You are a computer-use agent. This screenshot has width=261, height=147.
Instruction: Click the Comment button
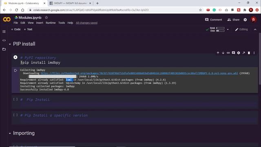pos(214,20)
